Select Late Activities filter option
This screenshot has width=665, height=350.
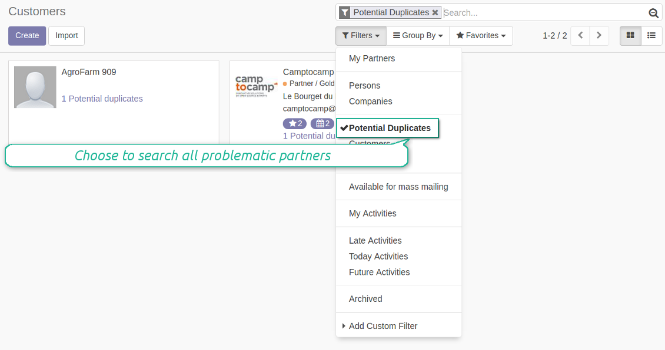[375, 241]
